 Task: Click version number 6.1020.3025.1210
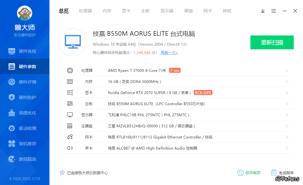25,179
